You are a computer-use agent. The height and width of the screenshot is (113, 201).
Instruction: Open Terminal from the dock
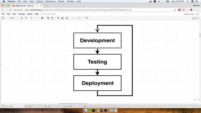(94, 110)
